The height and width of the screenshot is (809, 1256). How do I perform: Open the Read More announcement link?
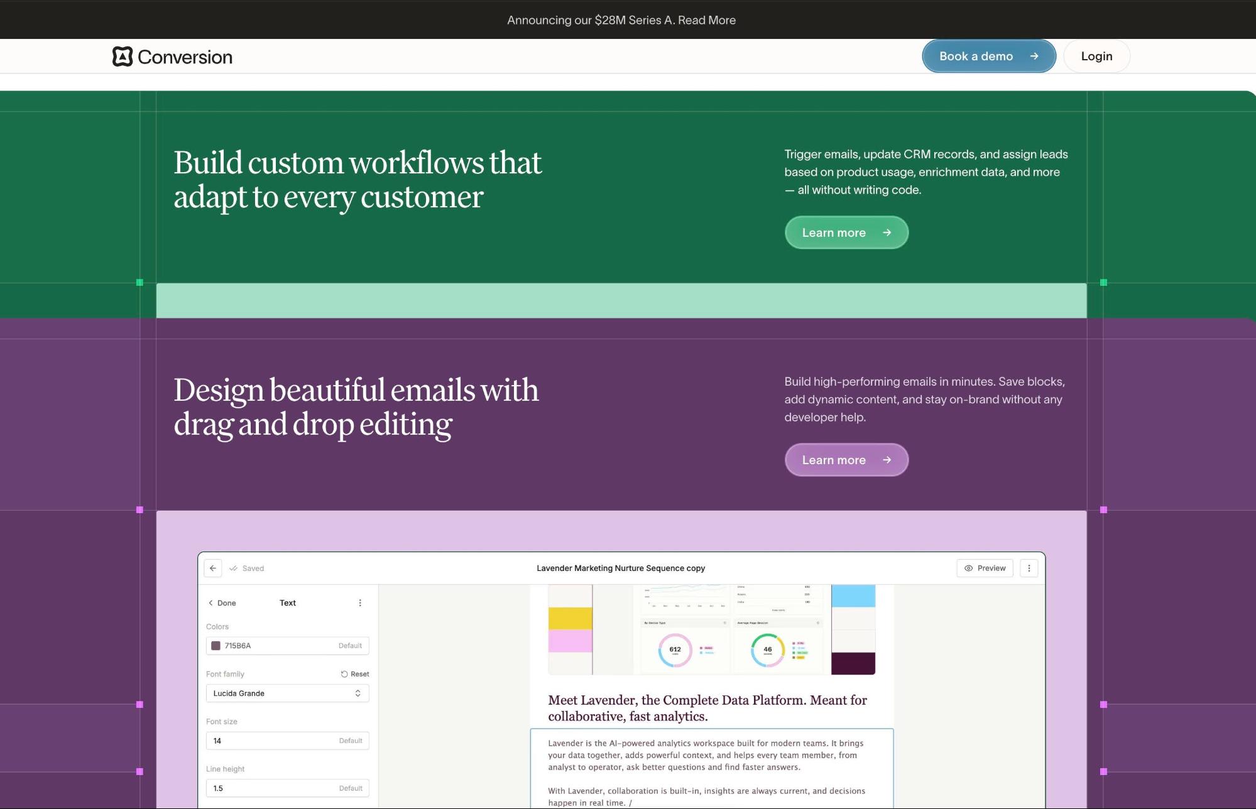pos(706,20)
